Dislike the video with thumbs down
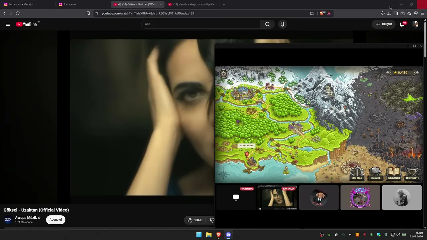Image resolution: width=427 pixels, height=240 pixels. point(211,220)
